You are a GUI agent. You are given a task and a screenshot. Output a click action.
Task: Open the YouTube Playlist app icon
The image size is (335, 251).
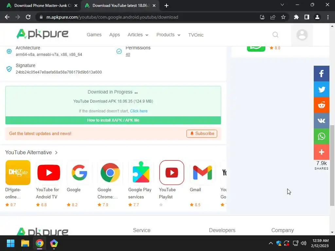(171, 173)
